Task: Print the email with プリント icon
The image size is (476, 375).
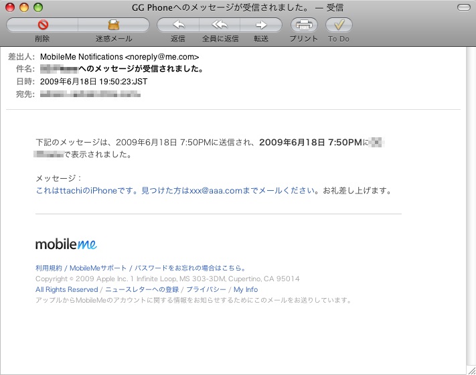Action: pyautogui.click(x=304, y=25)
